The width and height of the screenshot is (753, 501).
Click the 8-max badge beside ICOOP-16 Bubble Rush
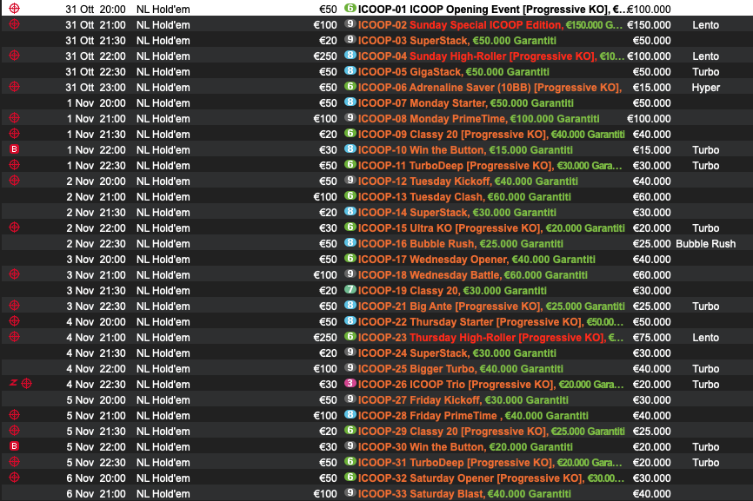point(350,242)
